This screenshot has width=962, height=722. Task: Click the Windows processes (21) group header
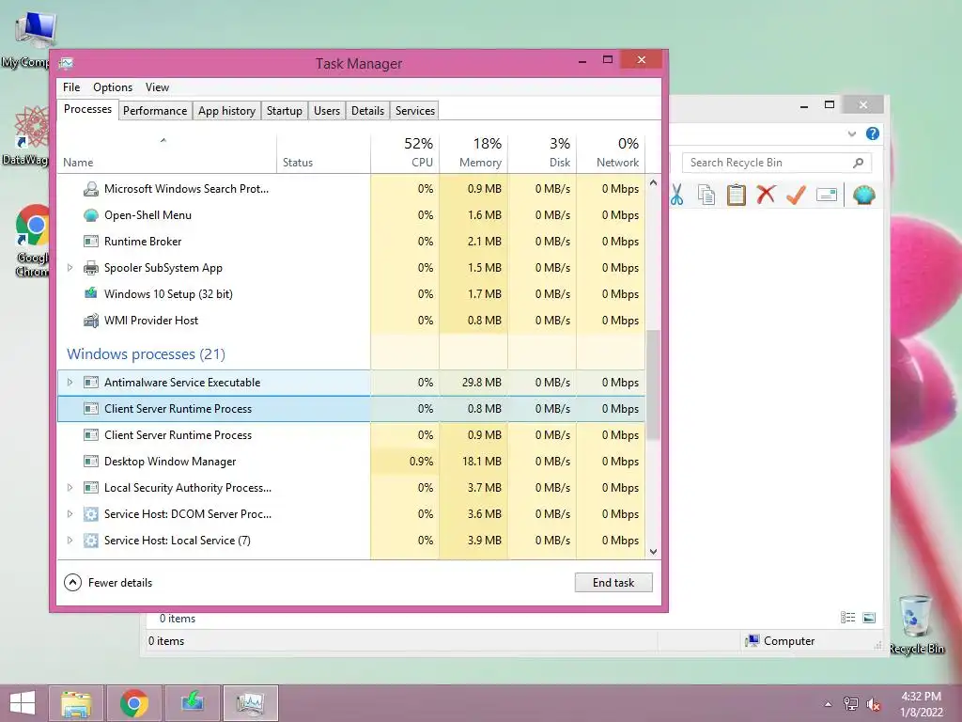click(x=146, y=354)
